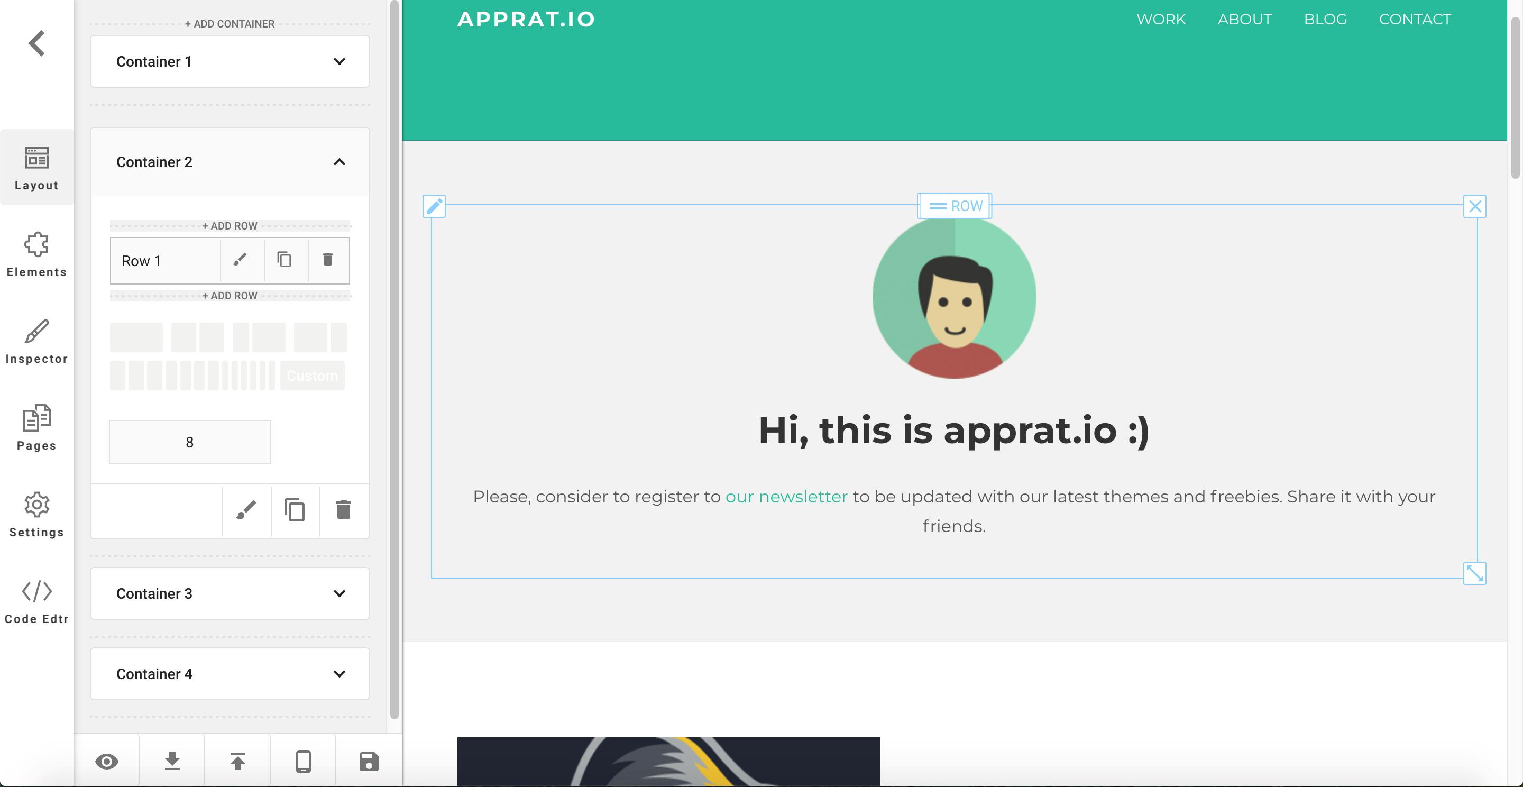Duplicate Container 2 with the copy icon
Screen dimensions: 1523x787
tap(295, 510)
